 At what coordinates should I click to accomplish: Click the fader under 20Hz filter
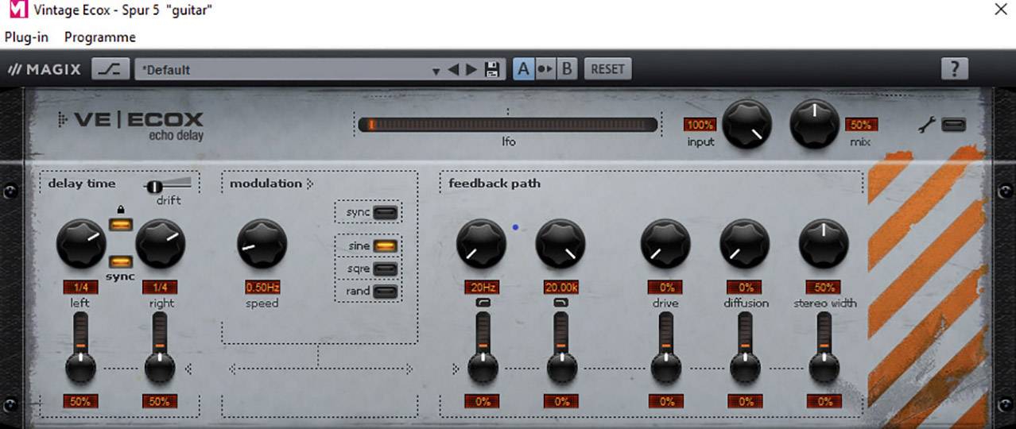click(483, 367)
